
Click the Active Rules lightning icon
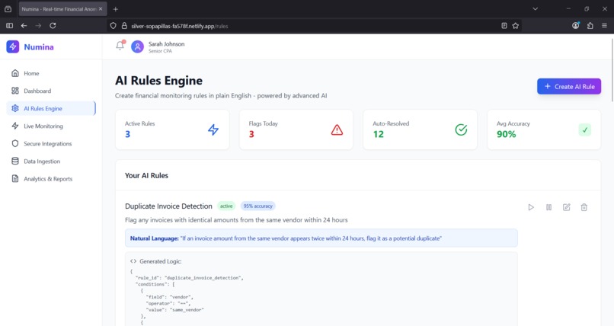pyautogui.click(x=213, y=129)
